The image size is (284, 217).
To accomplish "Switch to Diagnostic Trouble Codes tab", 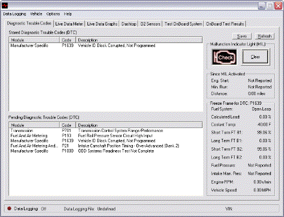I will (30, 23).
